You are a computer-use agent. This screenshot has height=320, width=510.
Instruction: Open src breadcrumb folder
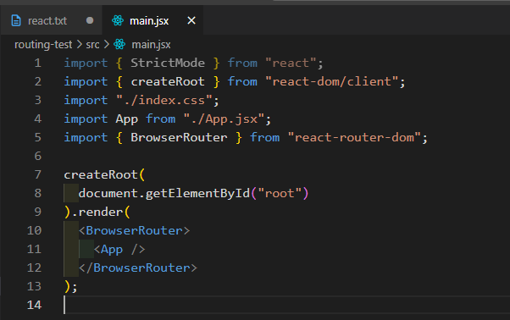point(92,45)
